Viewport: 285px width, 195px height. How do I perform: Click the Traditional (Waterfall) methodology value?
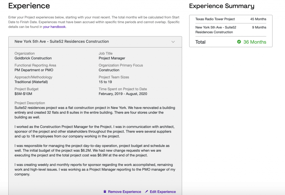coord(31,82)
